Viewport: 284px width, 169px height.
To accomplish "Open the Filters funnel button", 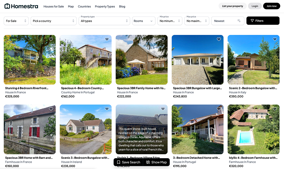I will (x=263, y=21).
